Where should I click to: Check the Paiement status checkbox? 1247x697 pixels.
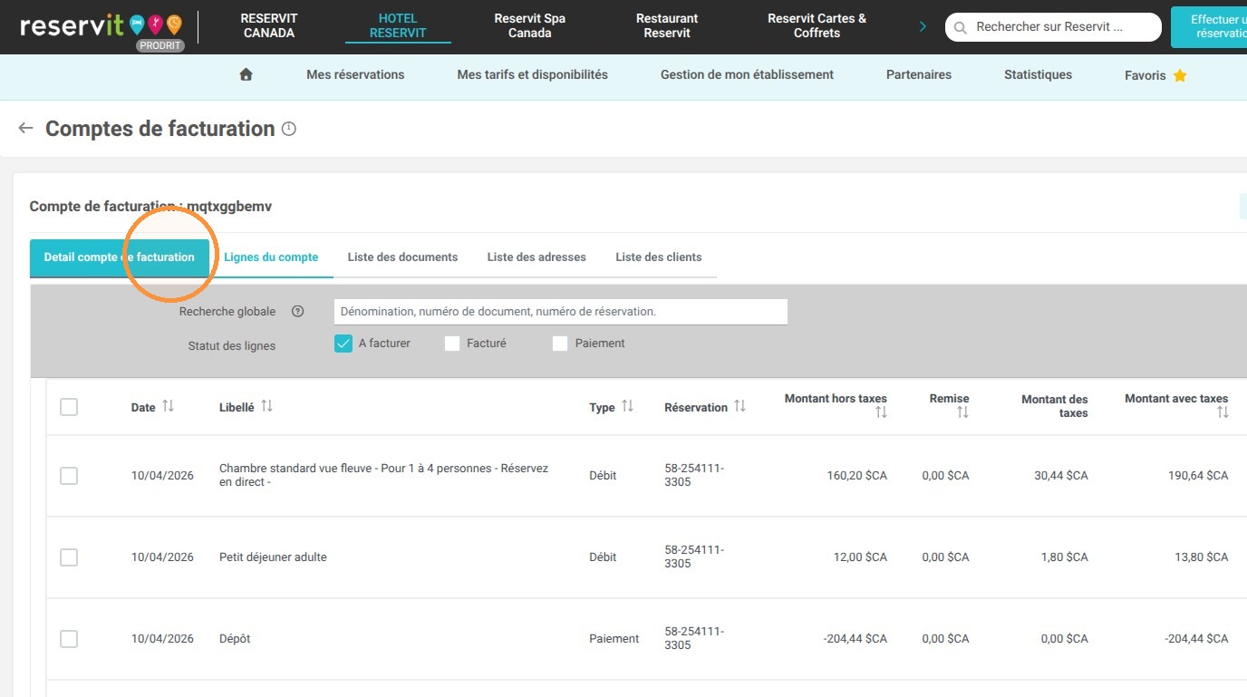560,344
